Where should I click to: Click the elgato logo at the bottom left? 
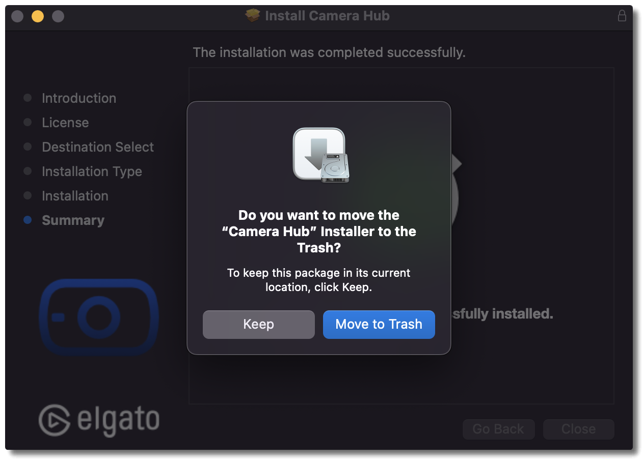click(x=99, y=420)
